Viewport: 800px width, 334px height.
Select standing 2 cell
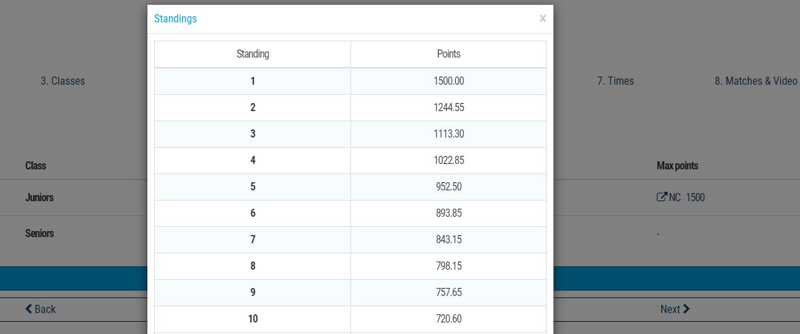point(253,108)
